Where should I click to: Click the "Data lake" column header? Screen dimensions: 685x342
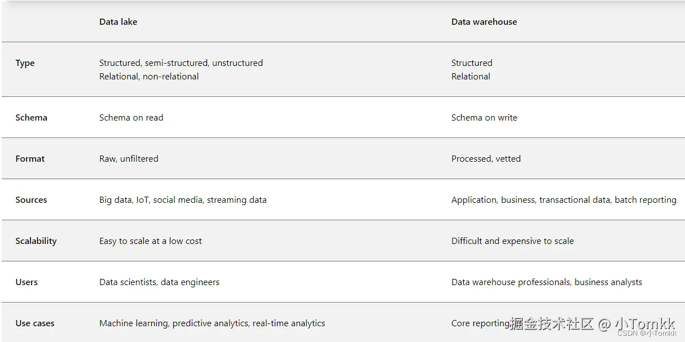118,22
